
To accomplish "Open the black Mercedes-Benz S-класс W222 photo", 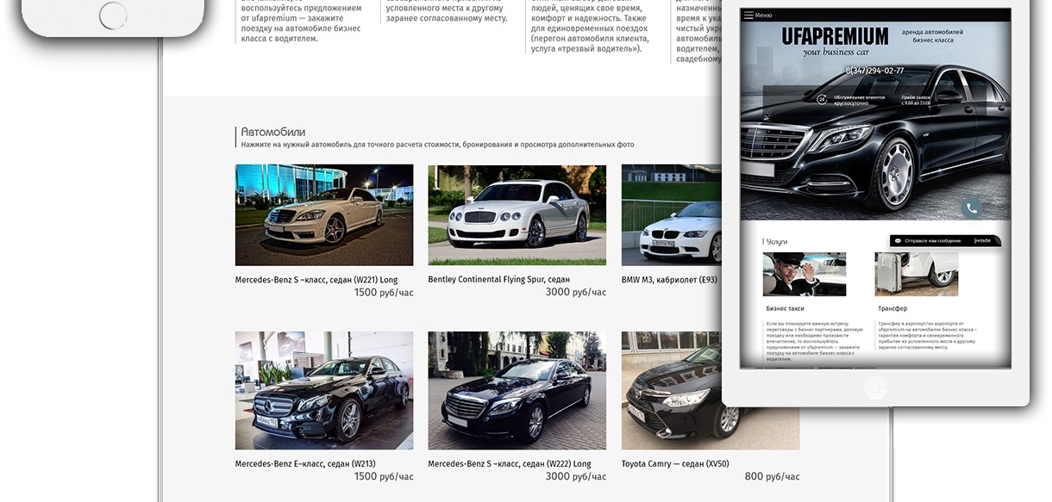I will point(517,391).
